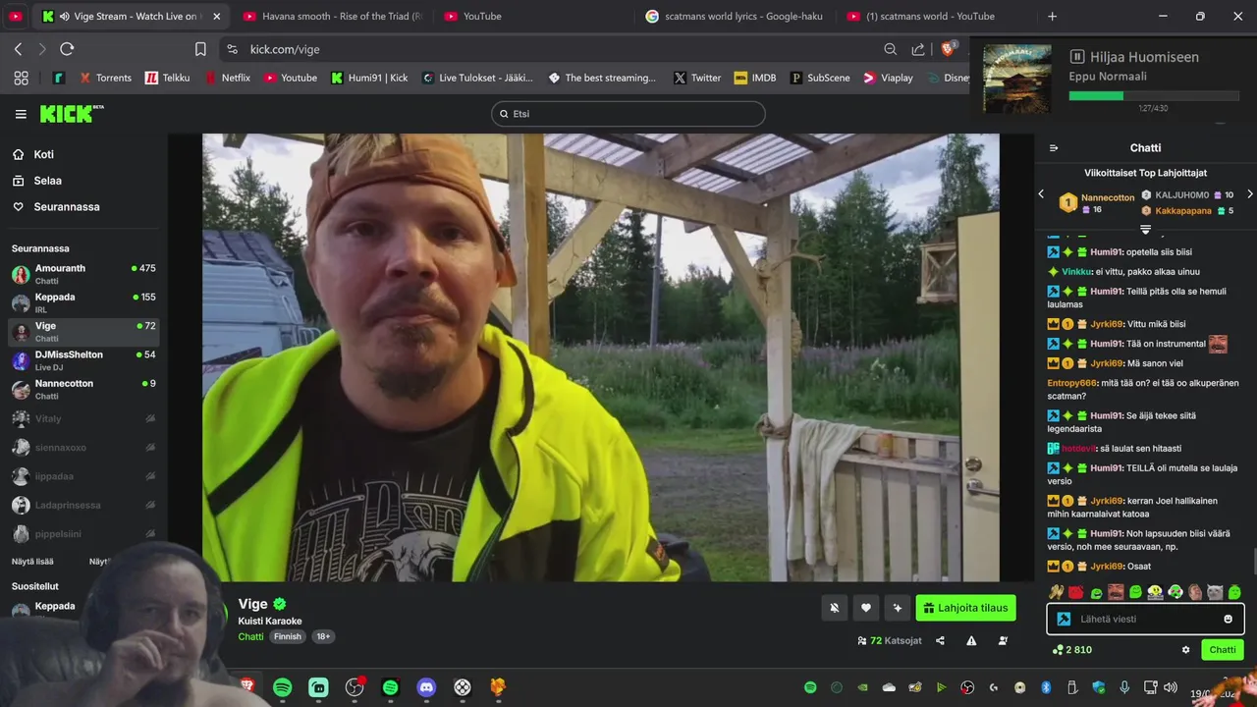This screenshot has width=1257, height=707.
Task: Click the KICK logo
Action: point(72,114)
